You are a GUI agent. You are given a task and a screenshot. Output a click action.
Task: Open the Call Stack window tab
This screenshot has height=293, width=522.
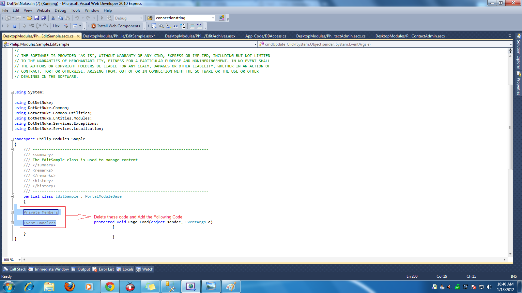coord(15,269)
